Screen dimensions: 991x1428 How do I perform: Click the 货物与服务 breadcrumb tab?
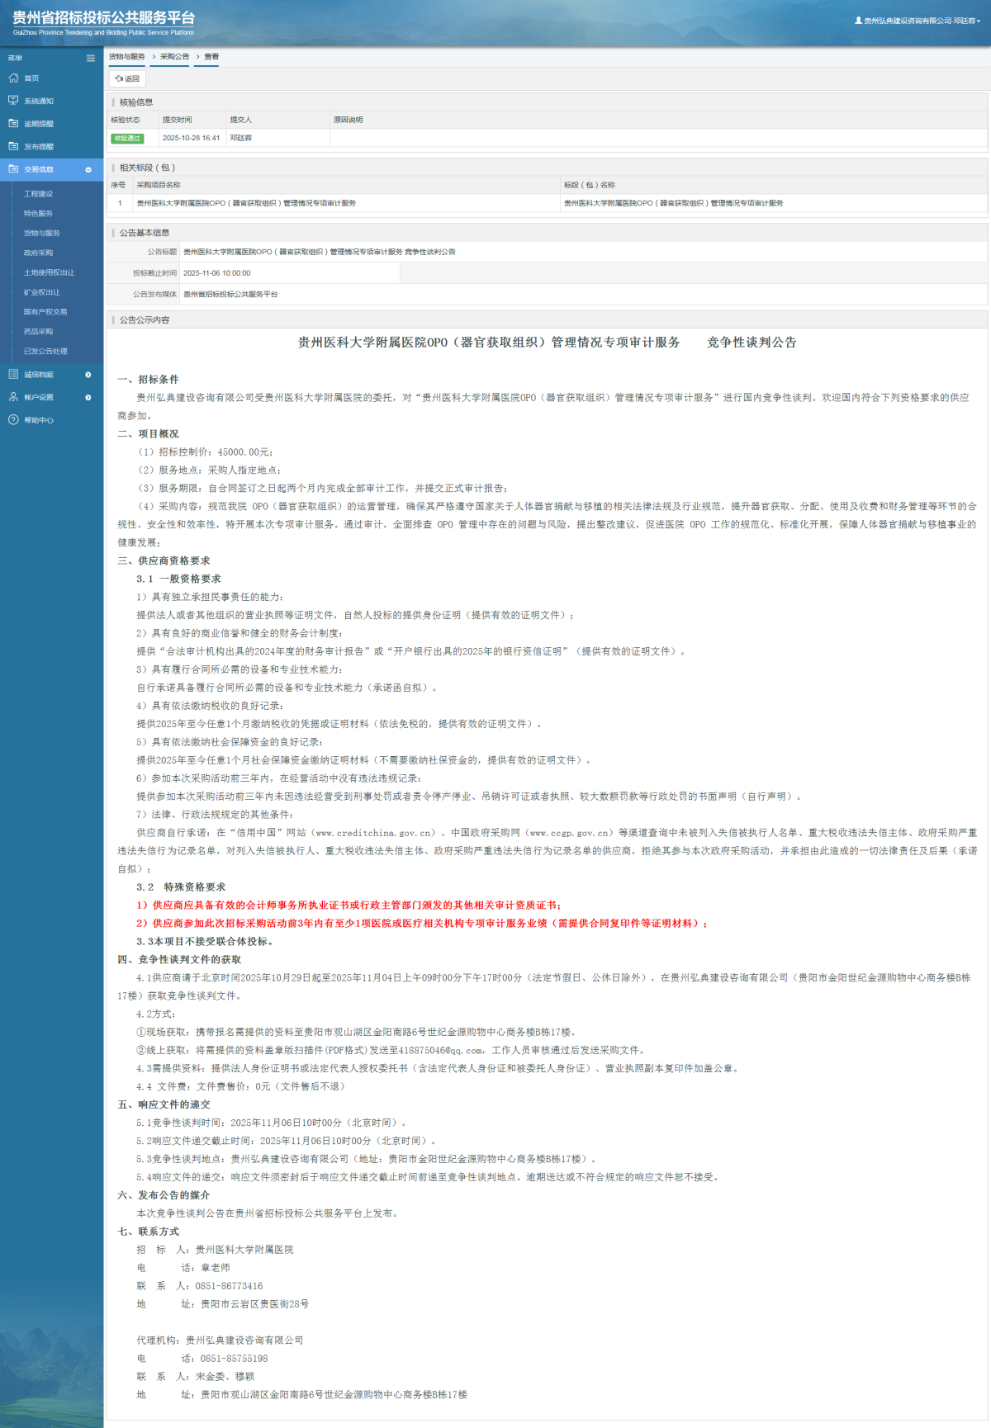tap(127, 57)
